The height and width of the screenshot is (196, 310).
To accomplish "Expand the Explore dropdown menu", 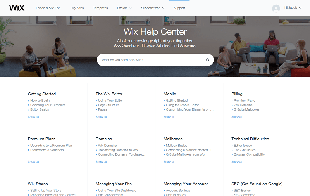I will 124,8.
